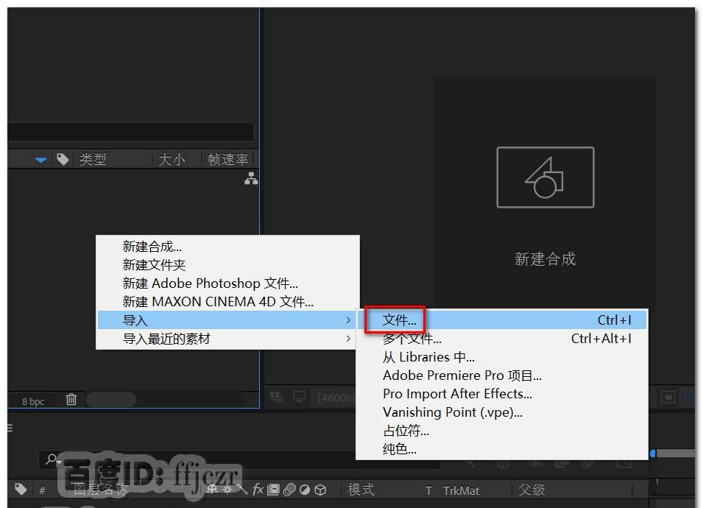Click the label tag icon in Project panel header
Viewport: 703px width, 508px height.
click(63, 159)
